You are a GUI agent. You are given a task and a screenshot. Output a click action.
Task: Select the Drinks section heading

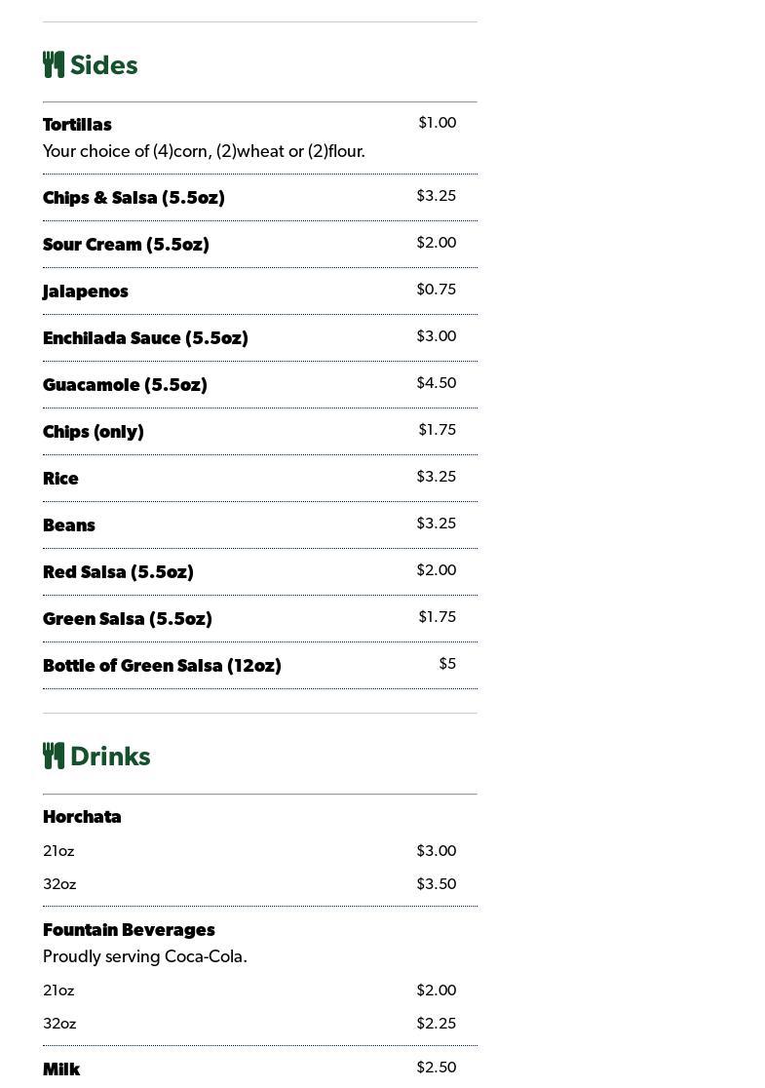[x=110, y=757]
